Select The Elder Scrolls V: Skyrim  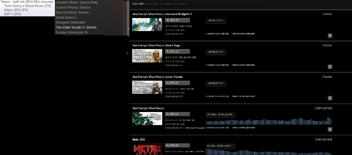pyautogui.click(x=76, y=27)
